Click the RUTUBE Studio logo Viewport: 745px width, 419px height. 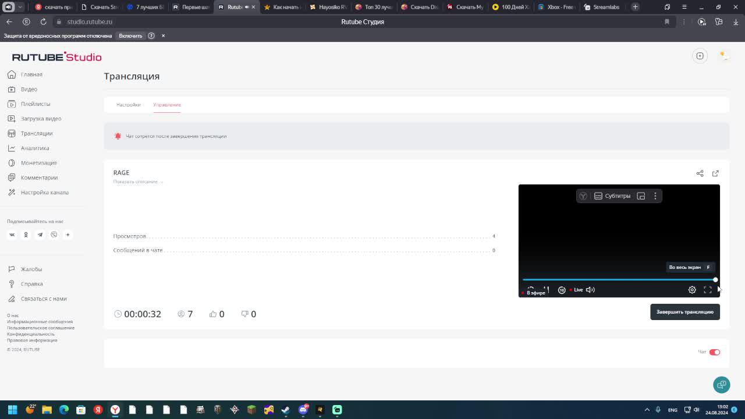coord(57,57)
